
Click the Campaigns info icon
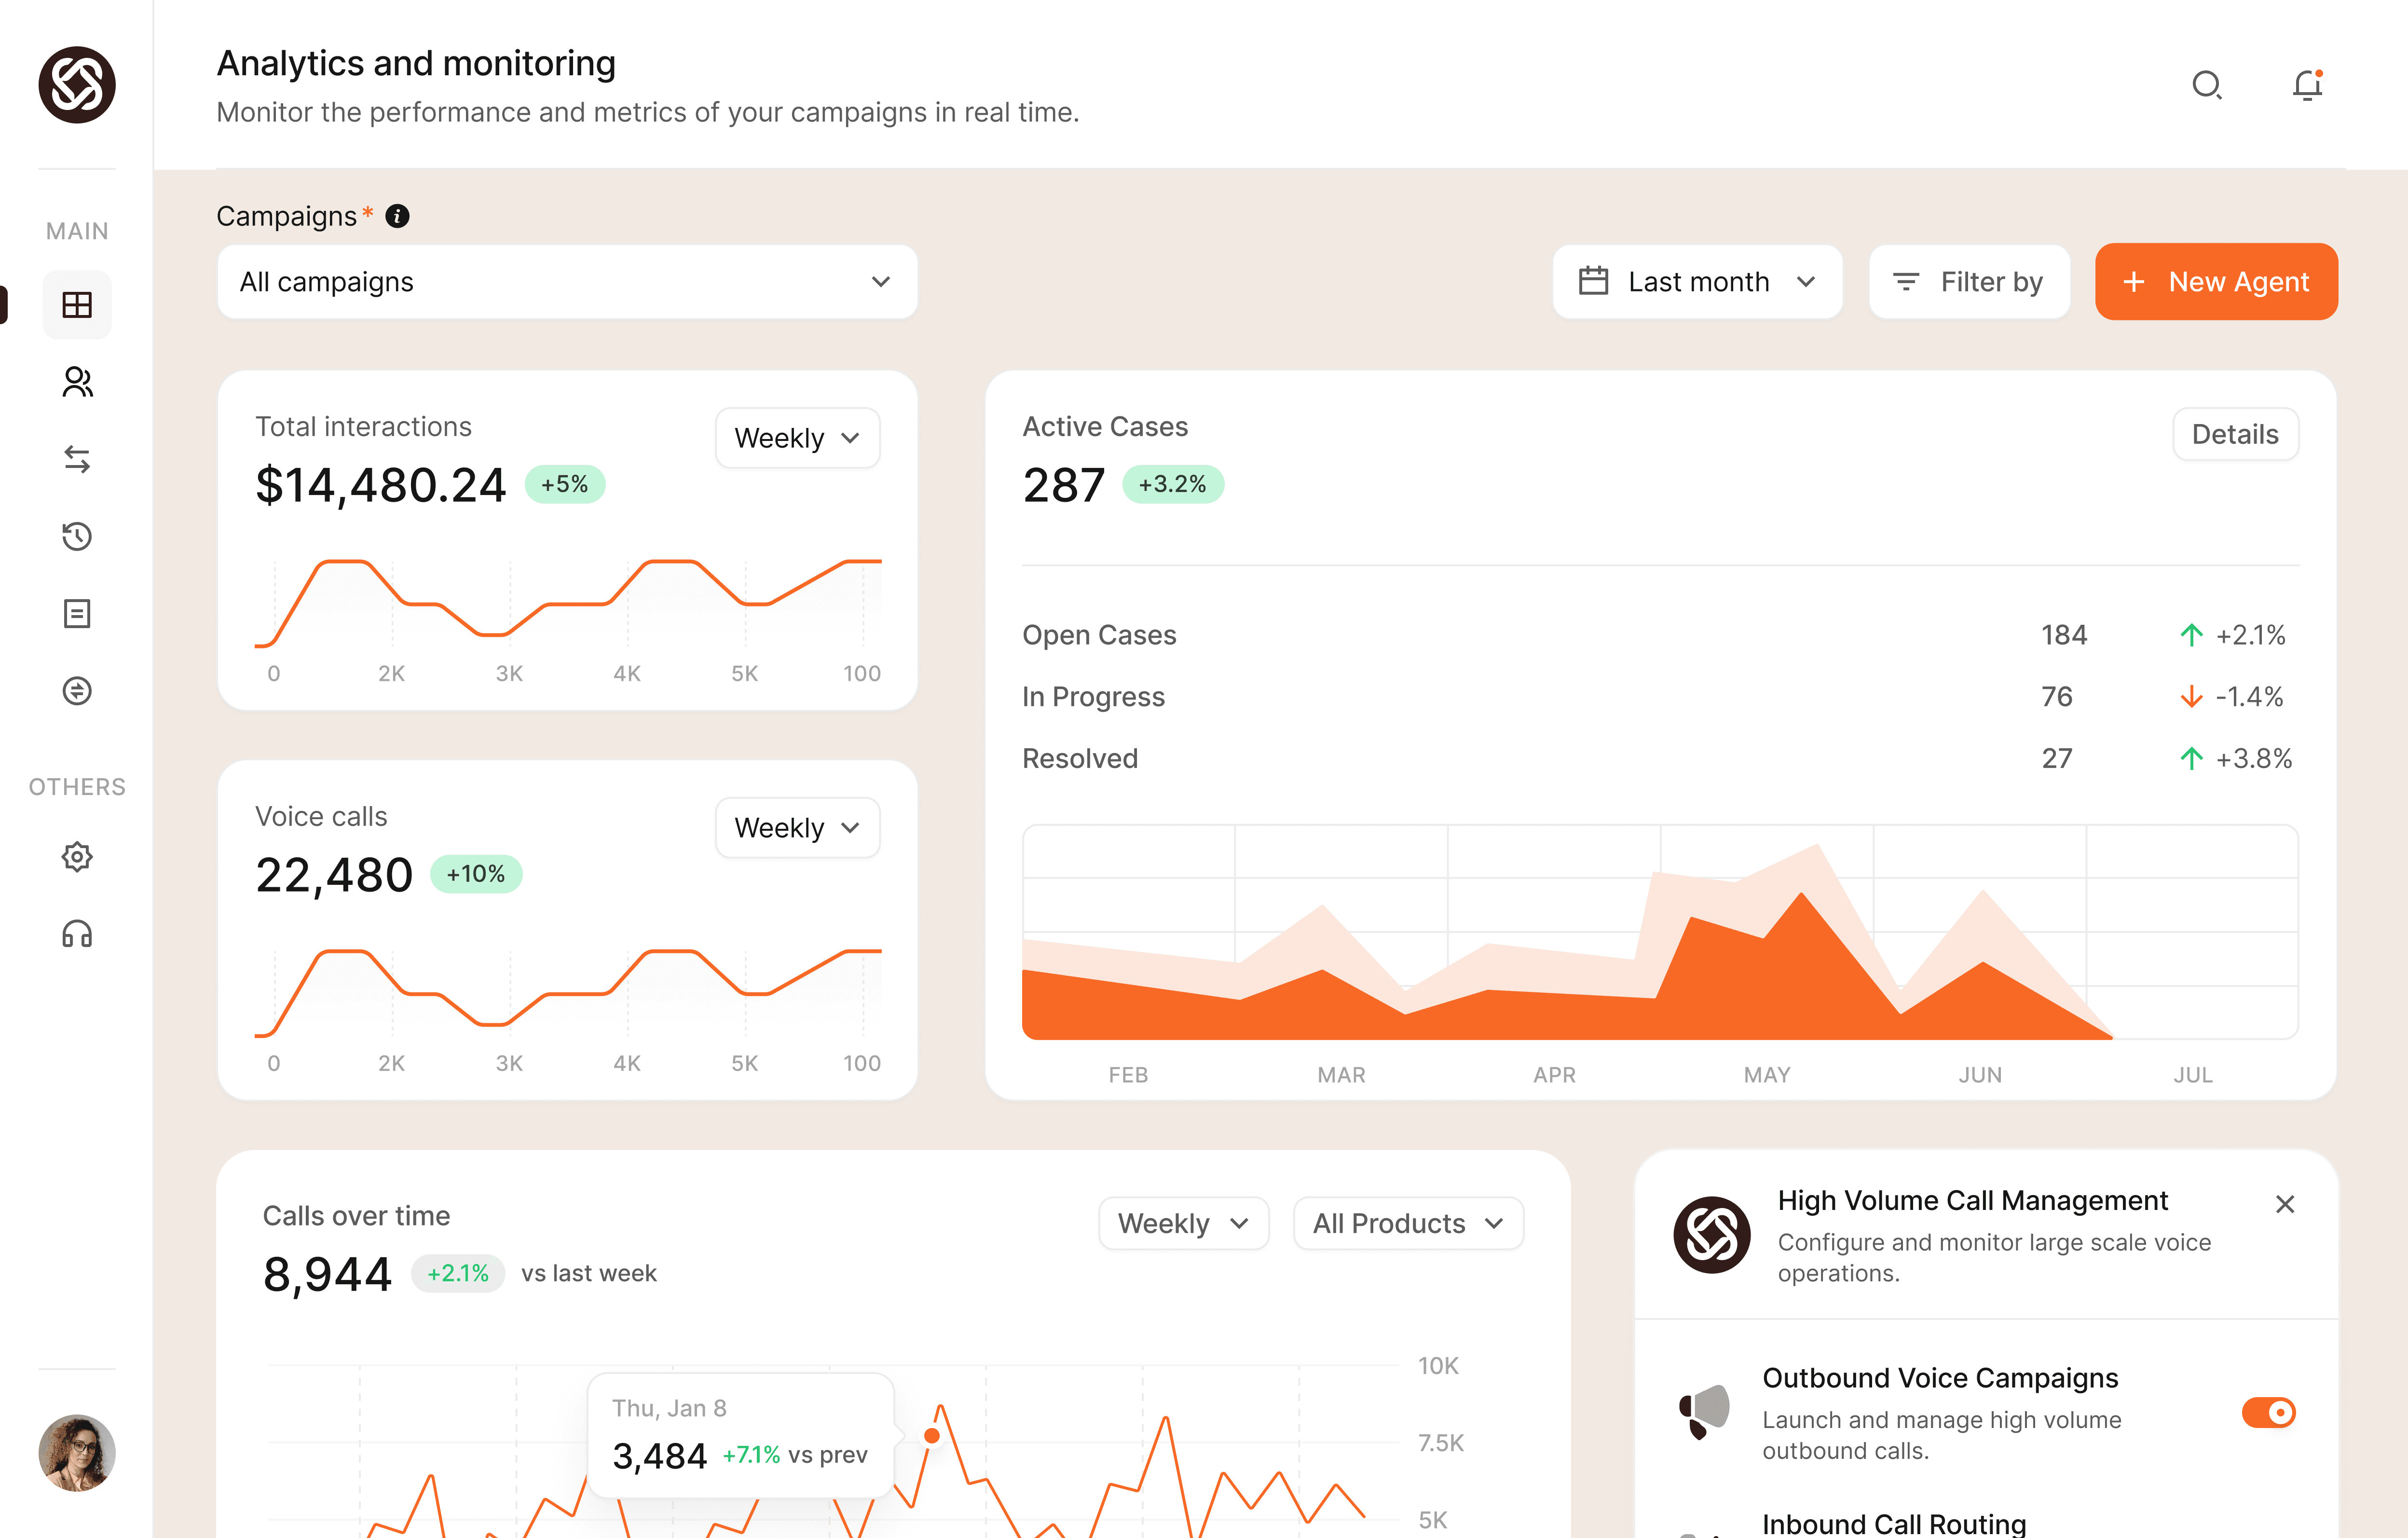tap(397, 216)
